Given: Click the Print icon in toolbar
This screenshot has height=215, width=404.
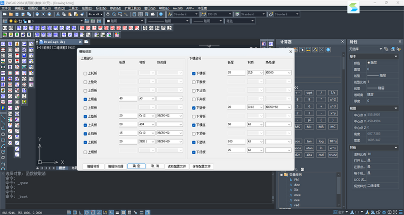Looking at the screenshot, I should coord(37,14).
